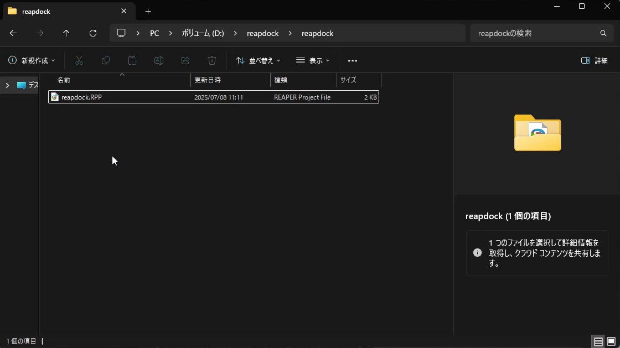Click the Copy icon in toolbar

106,60
